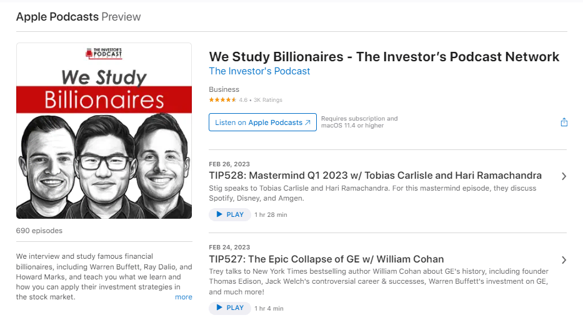Viewport: 583px width, 325px height.
Task: Select the Business category label
Action: point(224,89)
